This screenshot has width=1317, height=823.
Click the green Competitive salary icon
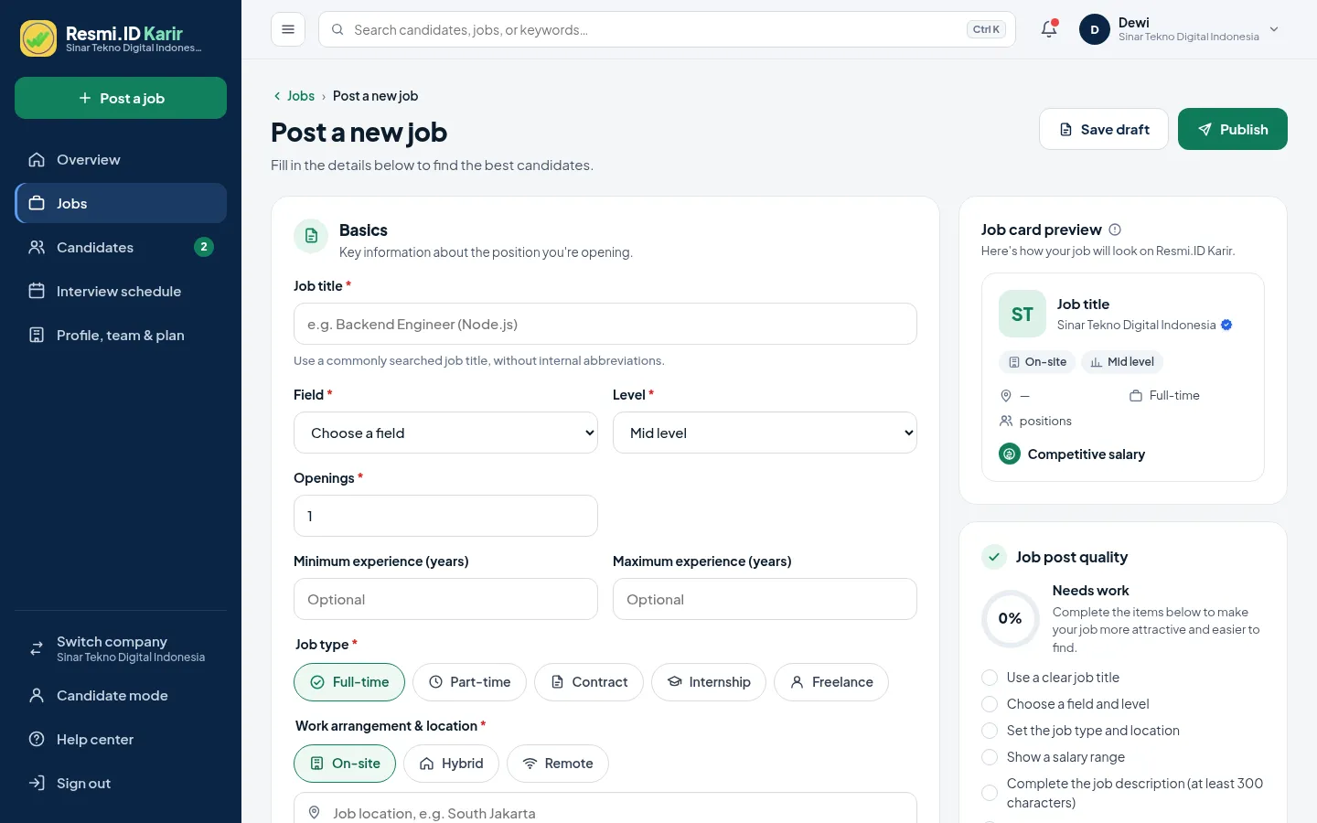1010,454
